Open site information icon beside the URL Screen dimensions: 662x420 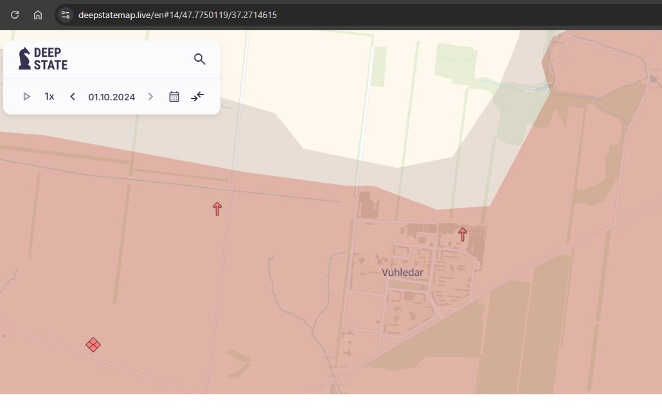point(65,15)
